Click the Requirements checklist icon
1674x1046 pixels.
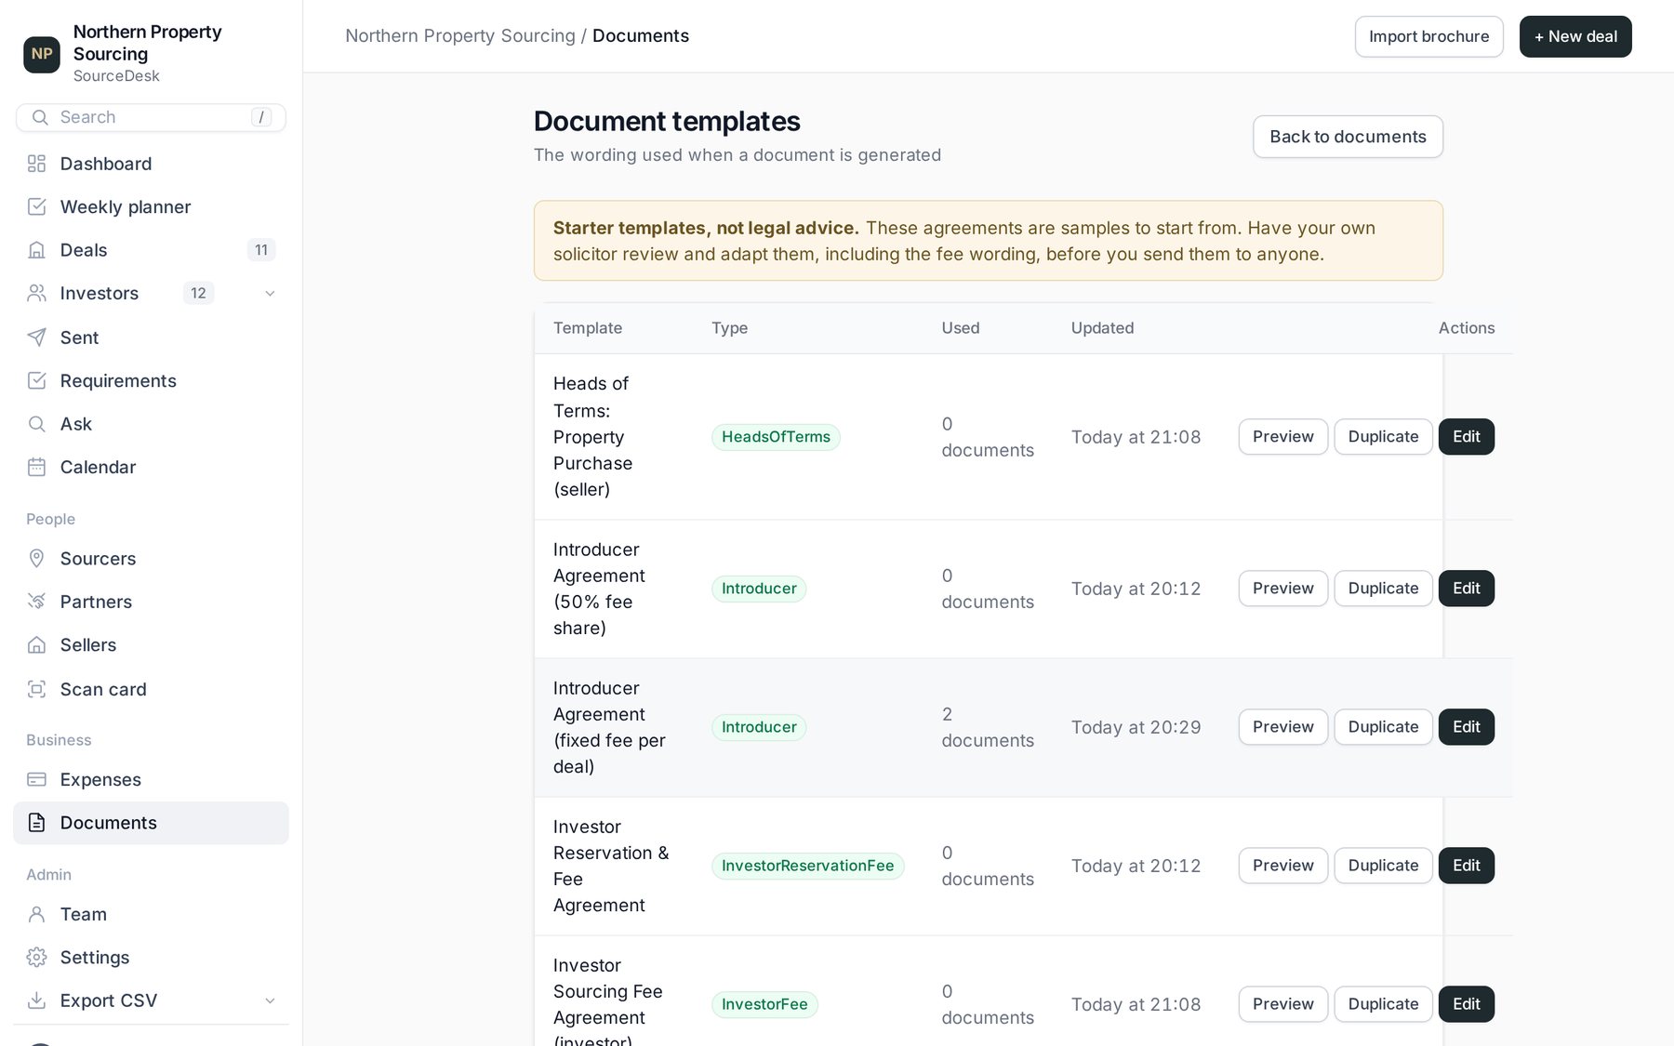[36, 380]
